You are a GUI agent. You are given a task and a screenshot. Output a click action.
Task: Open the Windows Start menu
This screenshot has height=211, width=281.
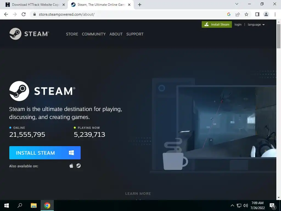[x=7, y=206]
